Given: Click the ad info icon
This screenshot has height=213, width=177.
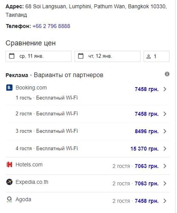Looking at the screenshot, I should (x=167, y=74).
